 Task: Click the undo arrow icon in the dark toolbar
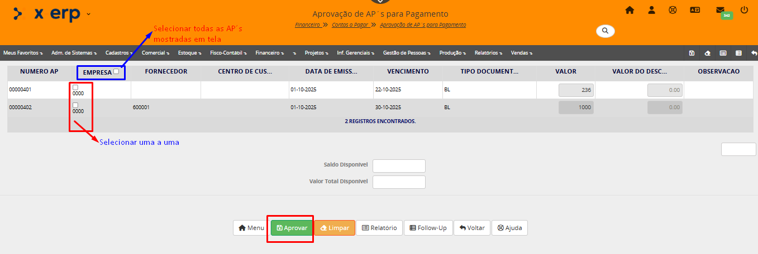(x=754, y=53)
